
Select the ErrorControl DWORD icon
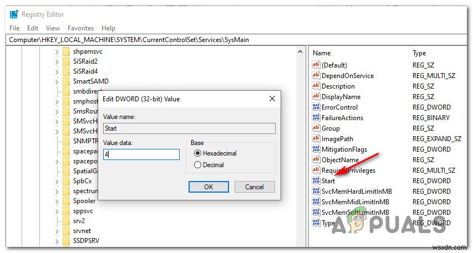tap(316, 107)
